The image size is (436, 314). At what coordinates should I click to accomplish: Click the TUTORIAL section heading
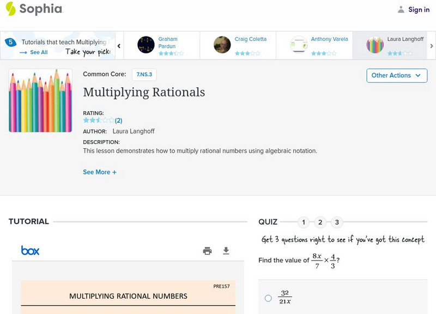click(29, 221)
